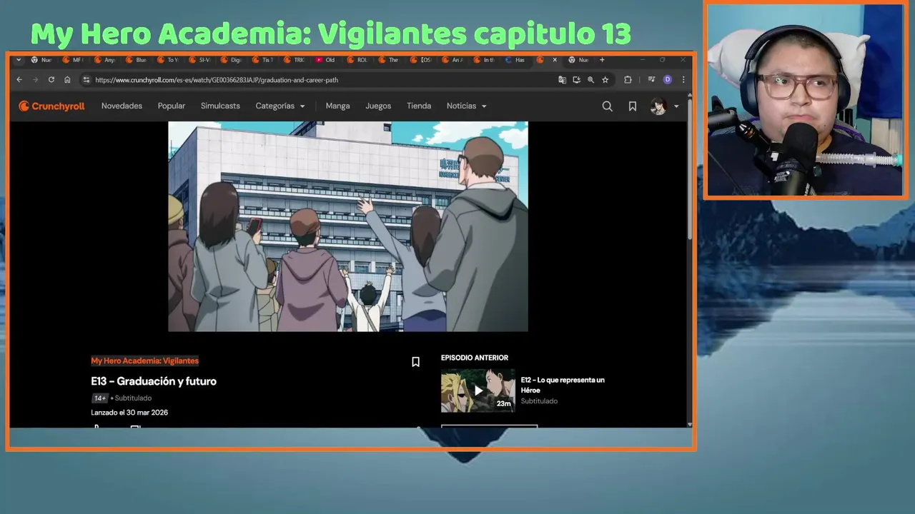This screenshot has height=514, width=915.
Task: Go to Simulcasts section
Action: (x=220, y=106)
